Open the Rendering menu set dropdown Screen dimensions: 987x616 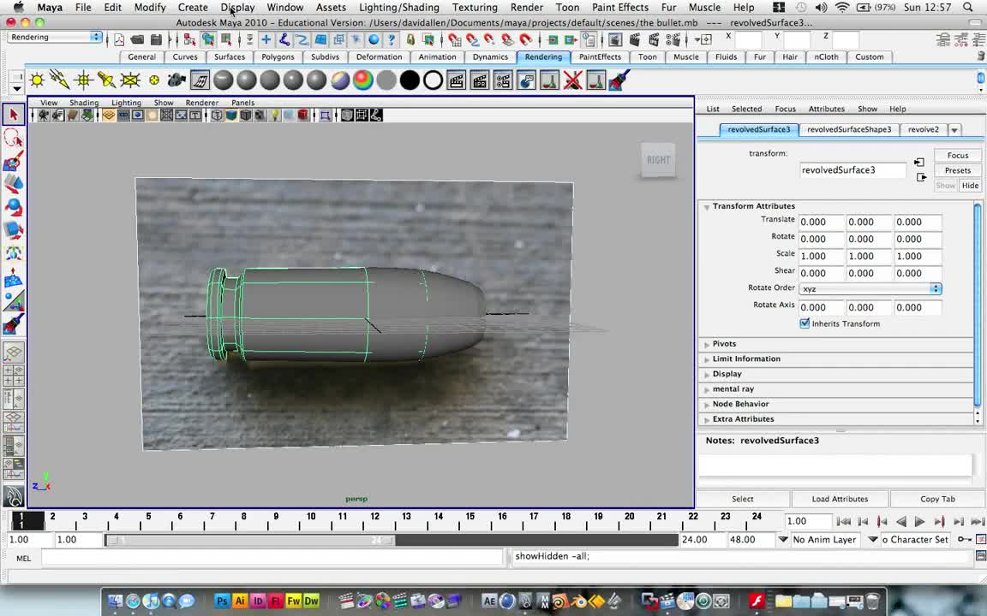click(55, 37)
